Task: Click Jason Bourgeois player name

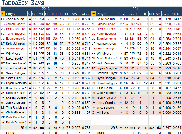Action: click(15, 103)
